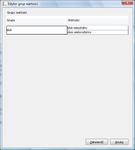Click the word "mieszkalny" in the values list

81,28
